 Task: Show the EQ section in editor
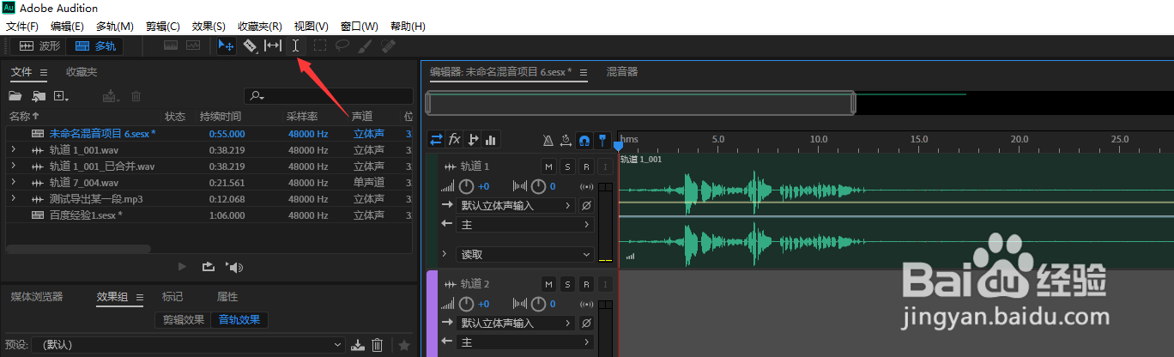tap(491, 139)
